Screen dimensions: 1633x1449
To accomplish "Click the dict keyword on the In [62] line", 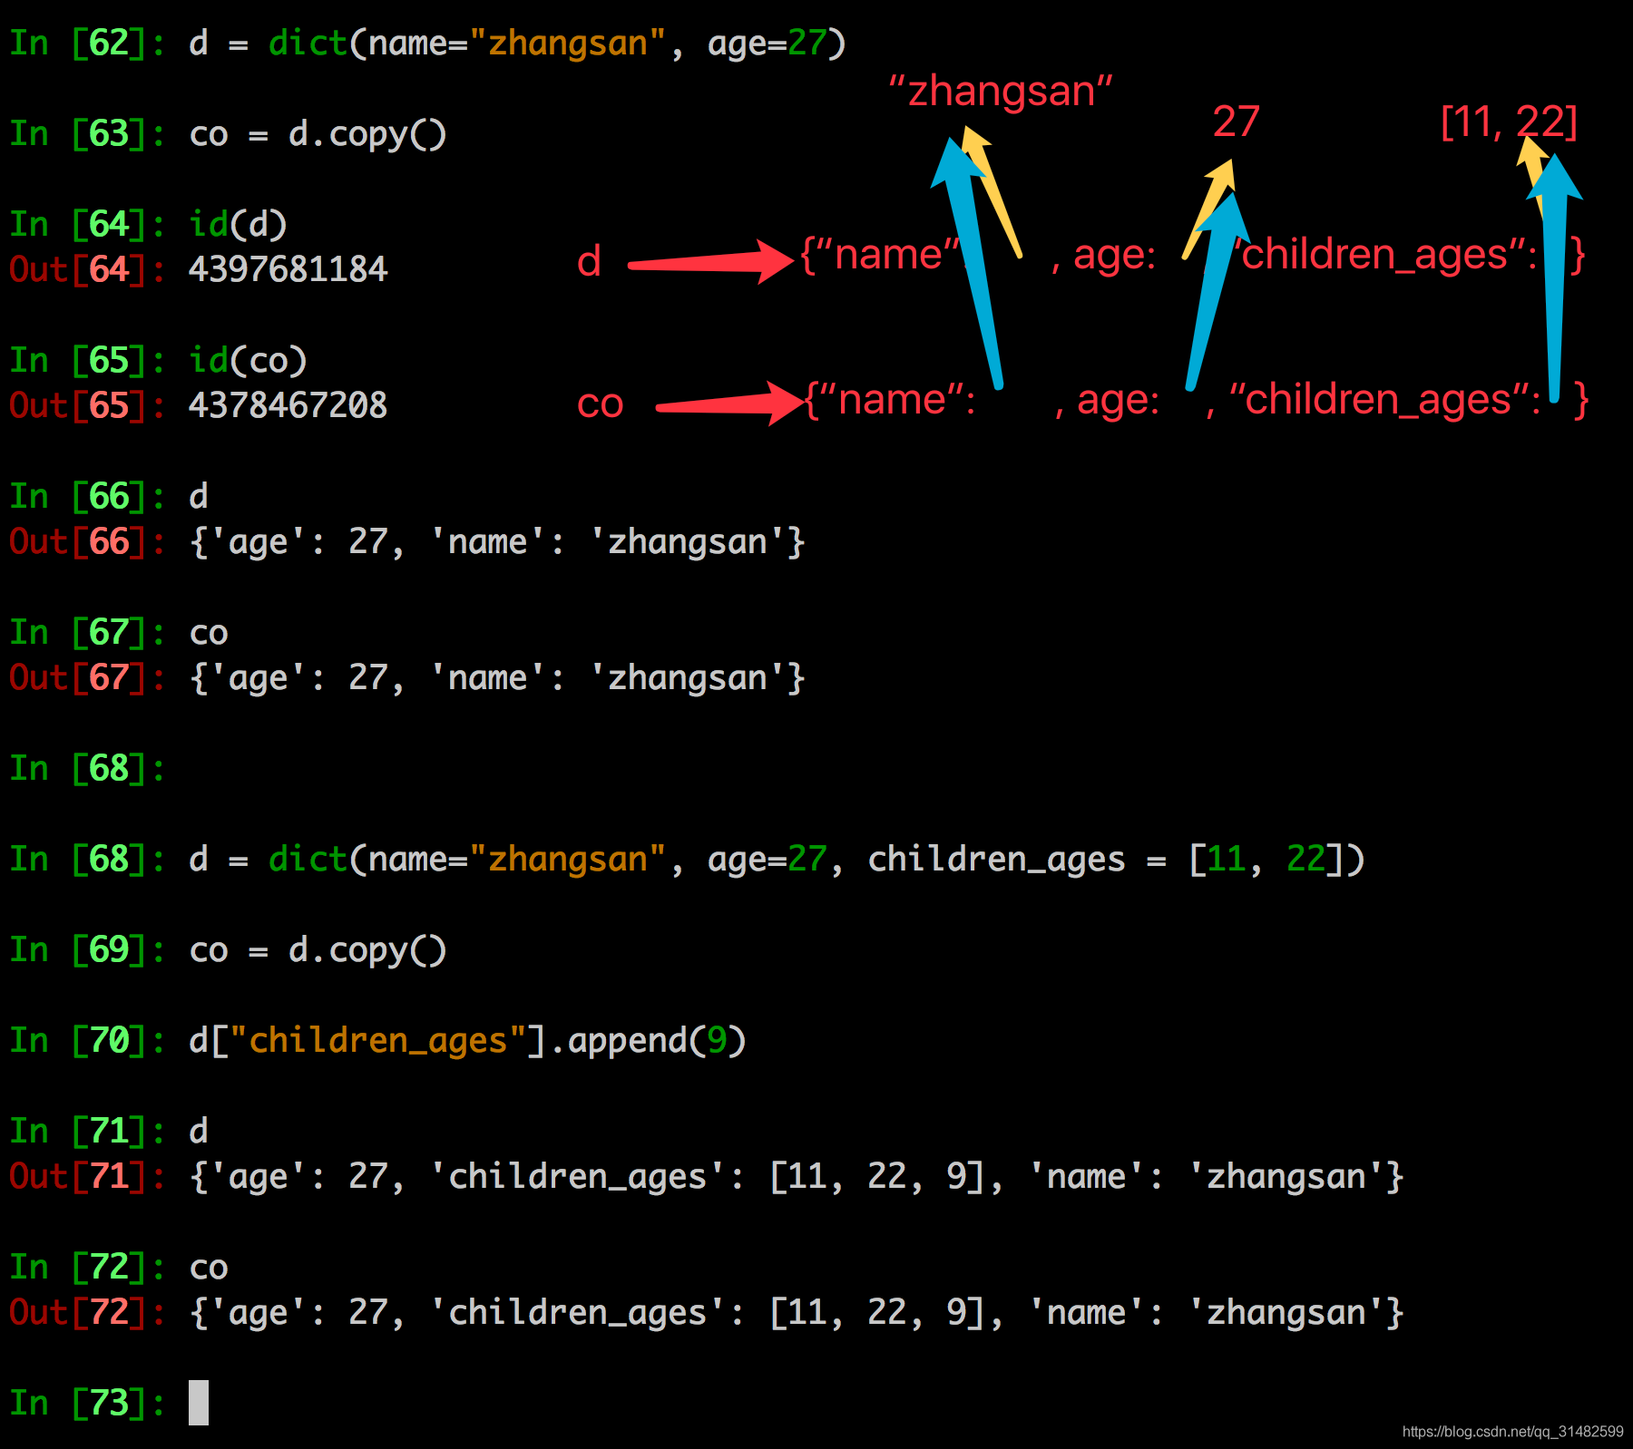I will 308,43.
